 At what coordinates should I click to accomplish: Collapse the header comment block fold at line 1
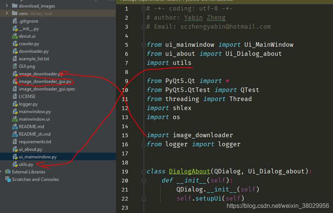[144, 9]
